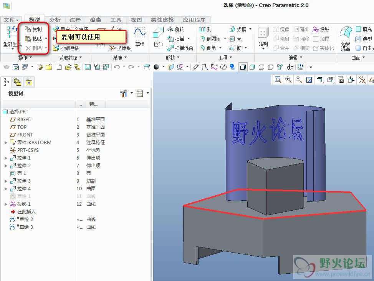Click the zoom in magnifier icon
This screenshot has height=281, width=374.
coord(288,80)
